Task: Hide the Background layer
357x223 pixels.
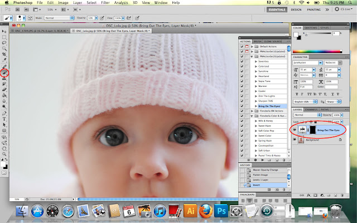Action: tap(295, 139)
